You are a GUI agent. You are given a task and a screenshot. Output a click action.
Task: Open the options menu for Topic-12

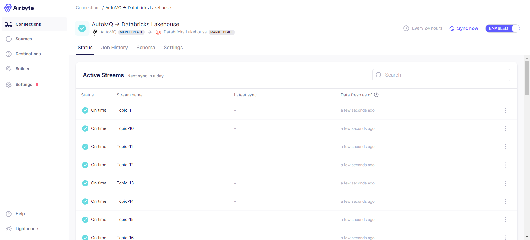[505, 165]
